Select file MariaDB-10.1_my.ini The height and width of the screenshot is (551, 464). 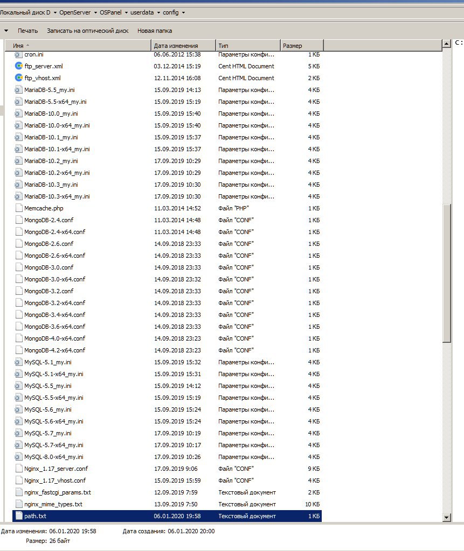tap(51, 137)
